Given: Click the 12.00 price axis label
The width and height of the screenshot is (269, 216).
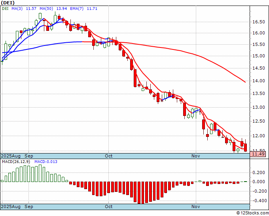Looking at the screenshot, I should [259, 136].
